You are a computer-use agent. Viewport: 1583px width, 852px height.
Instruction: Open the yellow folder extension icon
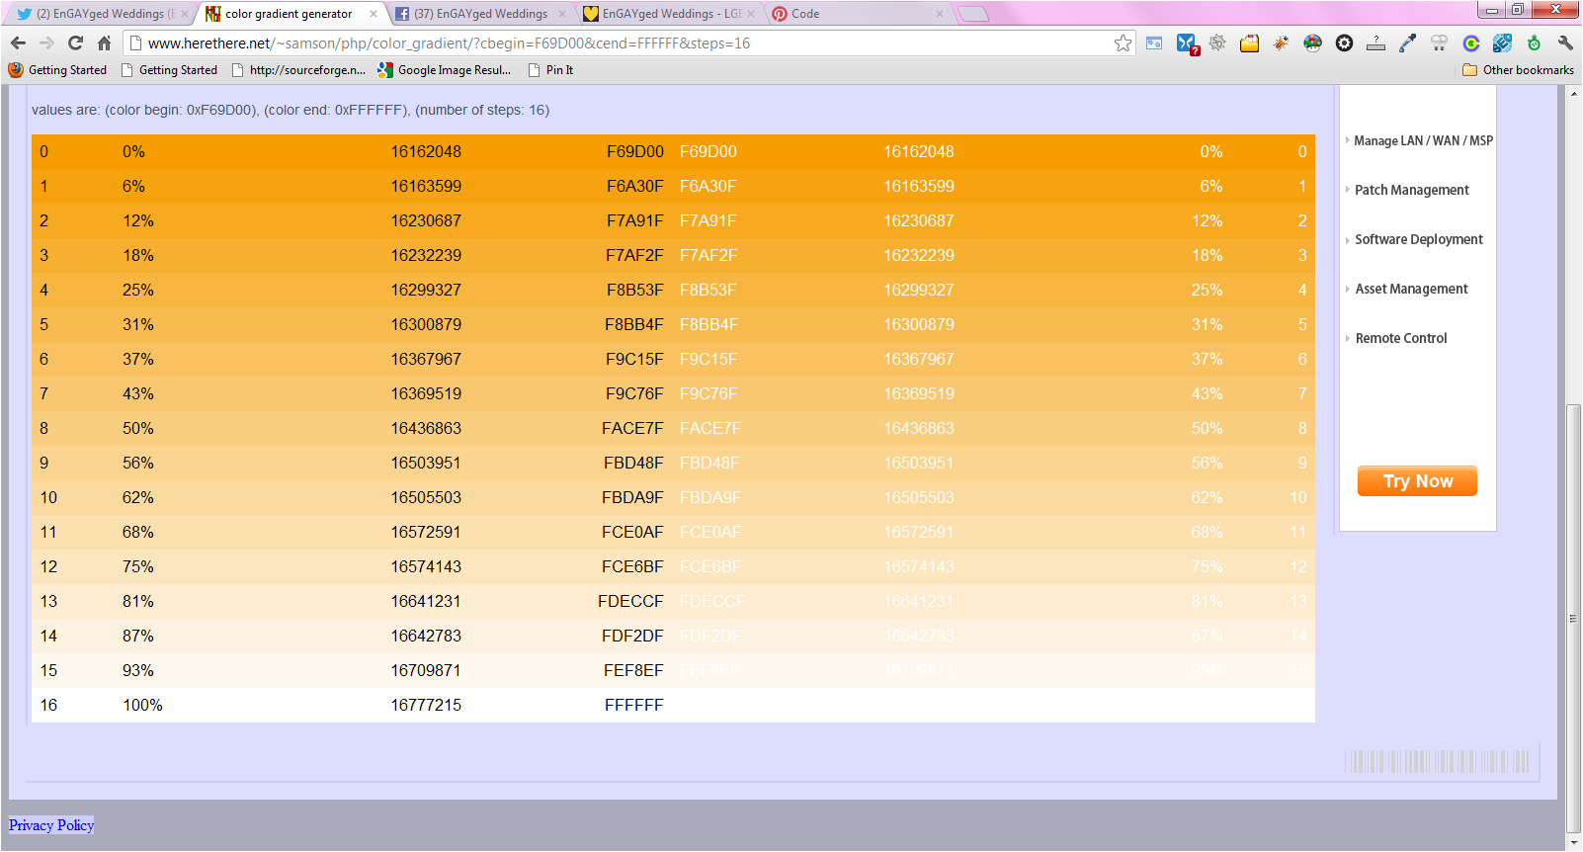1249,43
